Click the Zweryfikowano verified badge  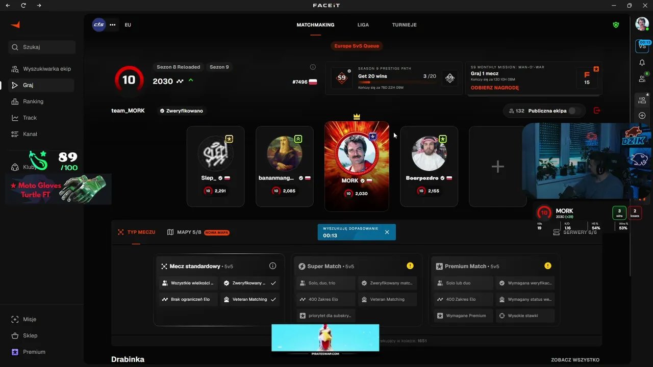pos(181,111)
